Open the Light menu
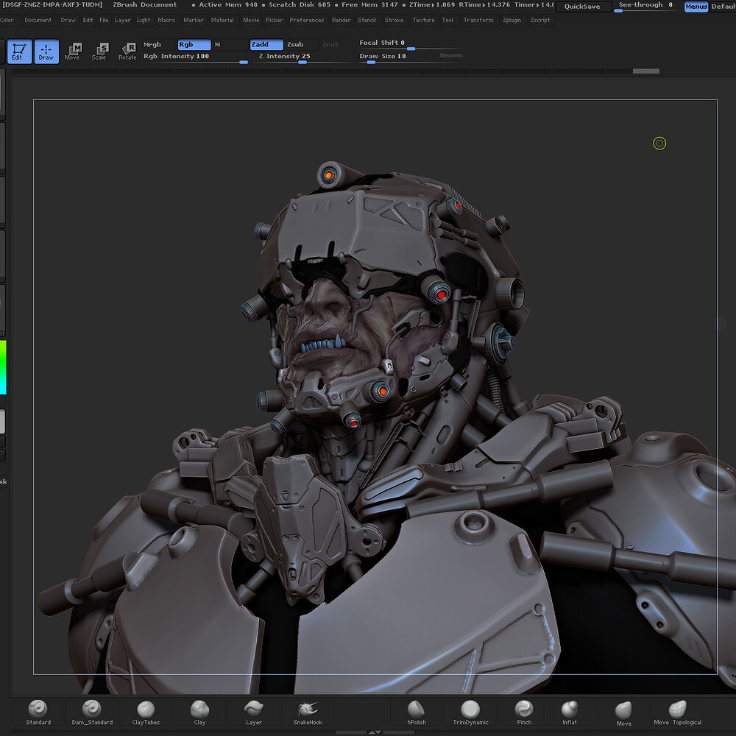 tap(144, 20)
